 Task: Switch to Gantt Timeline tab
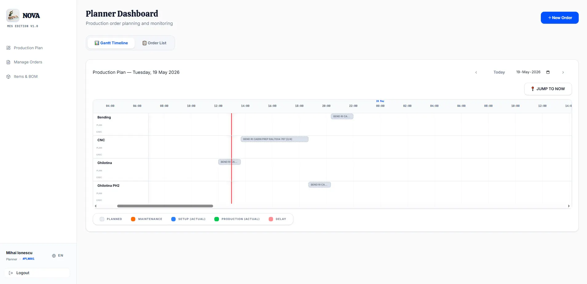111,43
